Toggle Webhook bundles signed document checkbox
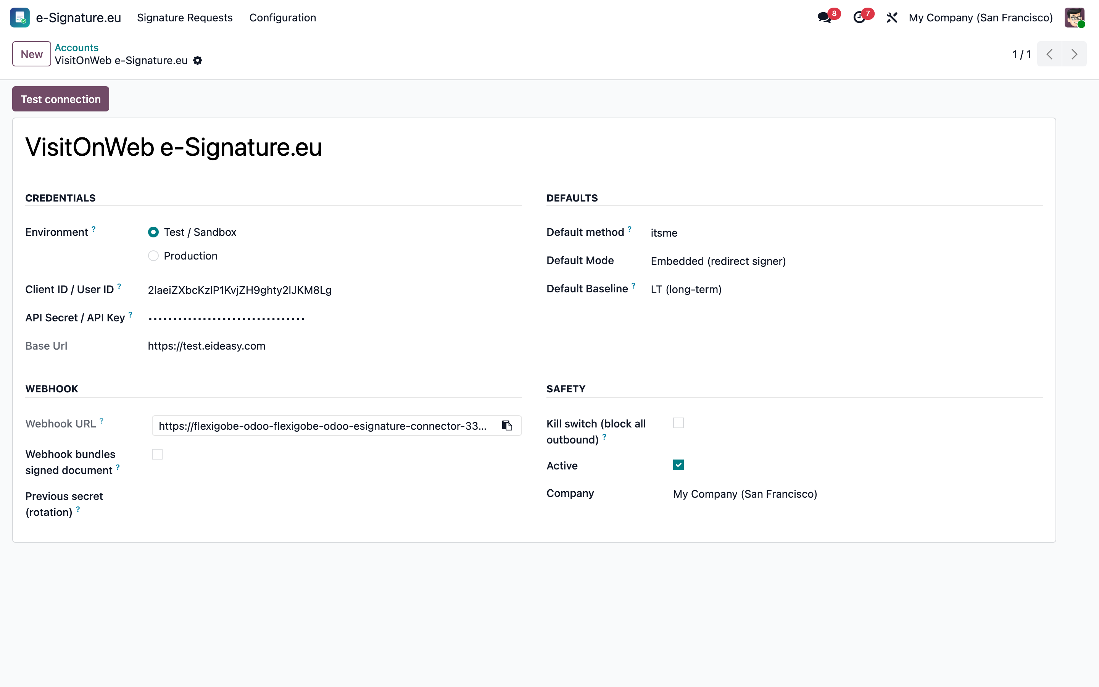 click(x=157, y=454)
